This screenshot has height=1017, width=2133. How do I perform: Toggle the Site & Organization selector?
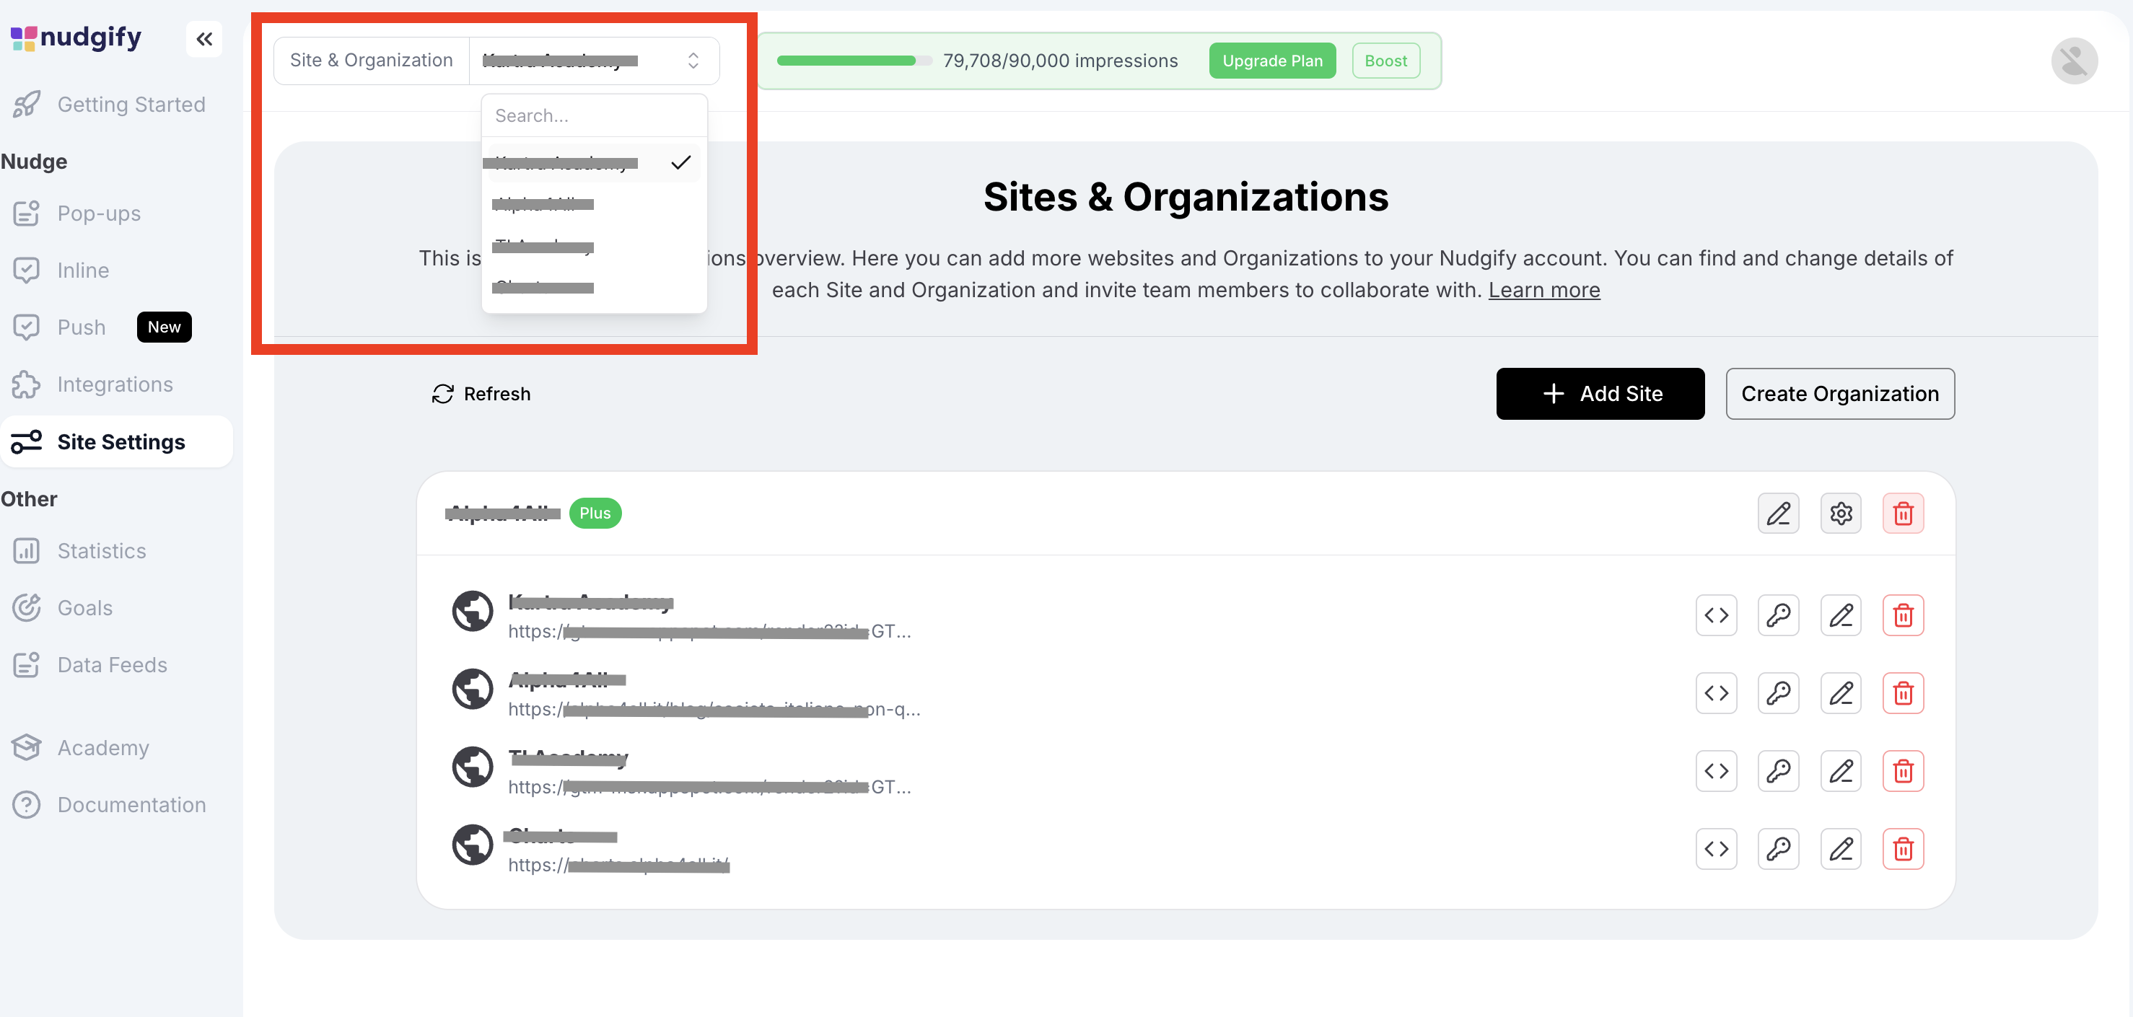[x=593, y=61]
